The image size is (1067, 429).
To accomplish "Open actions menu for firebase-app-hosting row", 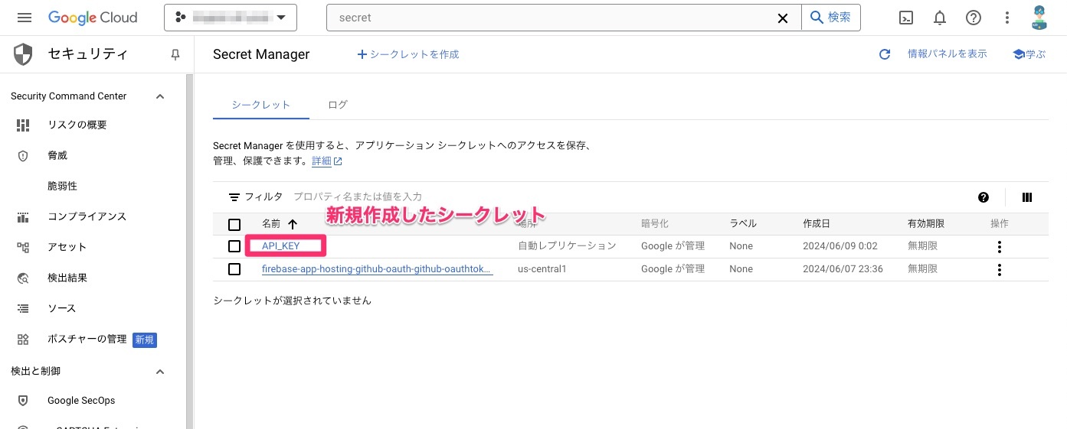I will tap(1000, 269).
